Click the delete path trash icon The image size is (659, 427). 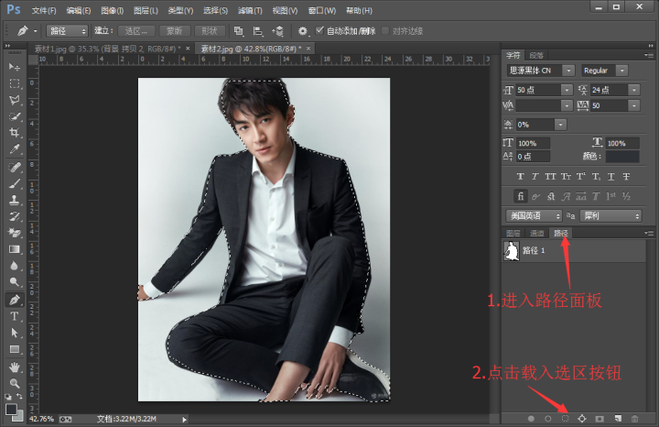[634, 418]
